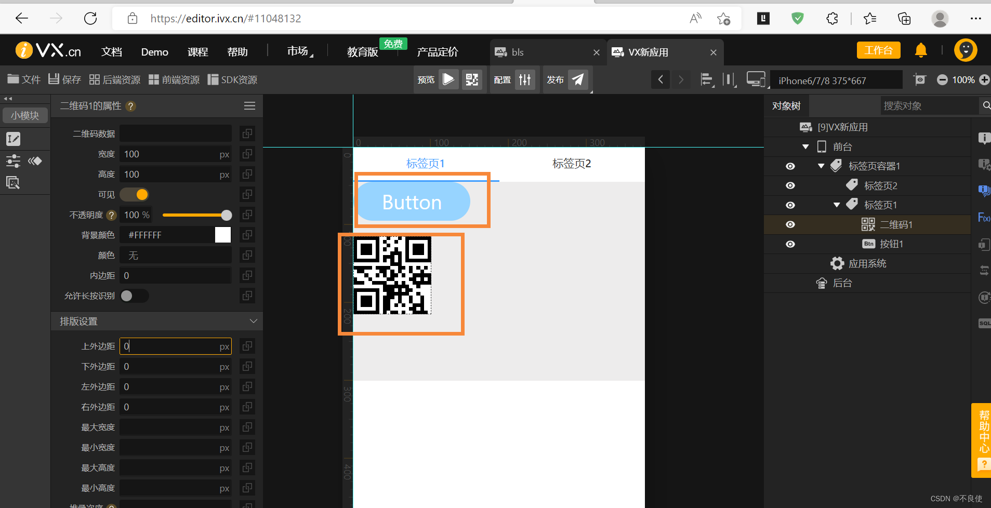
Task: Select 标签页2 tab on canvas
Action: point(572,164)
